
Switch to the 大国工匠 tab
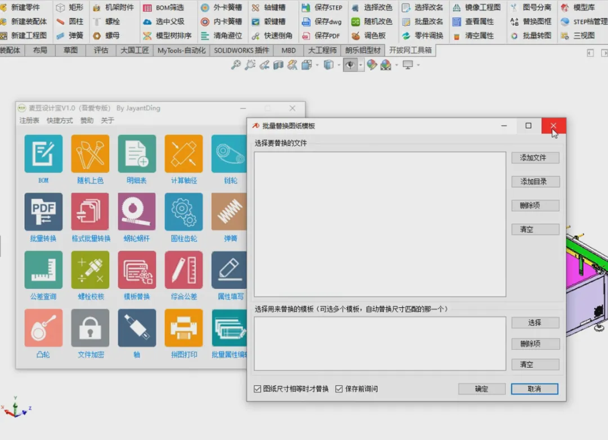click(x=135, y=51)
